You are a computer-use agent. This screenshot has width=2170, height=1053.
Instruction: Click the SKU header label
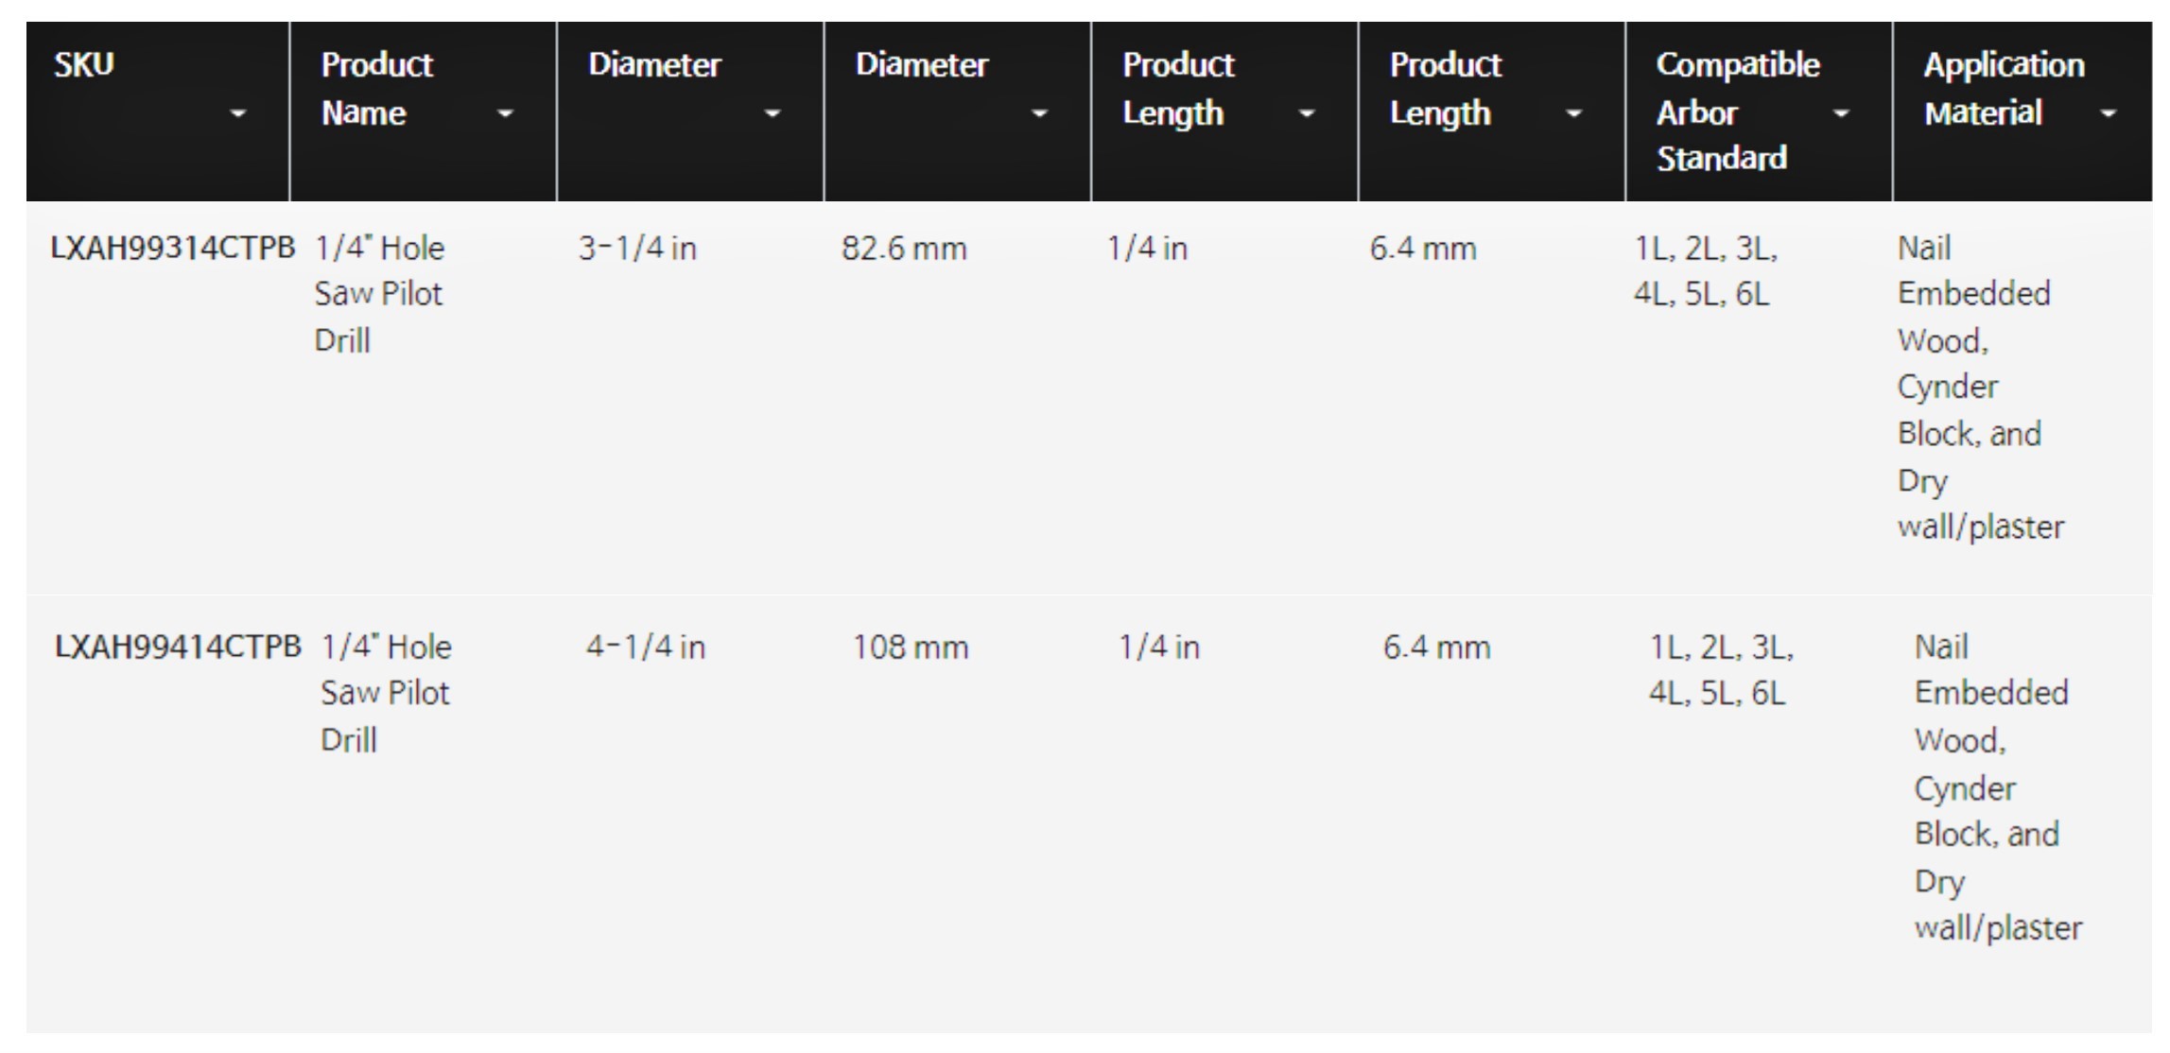tap(84, 65)
